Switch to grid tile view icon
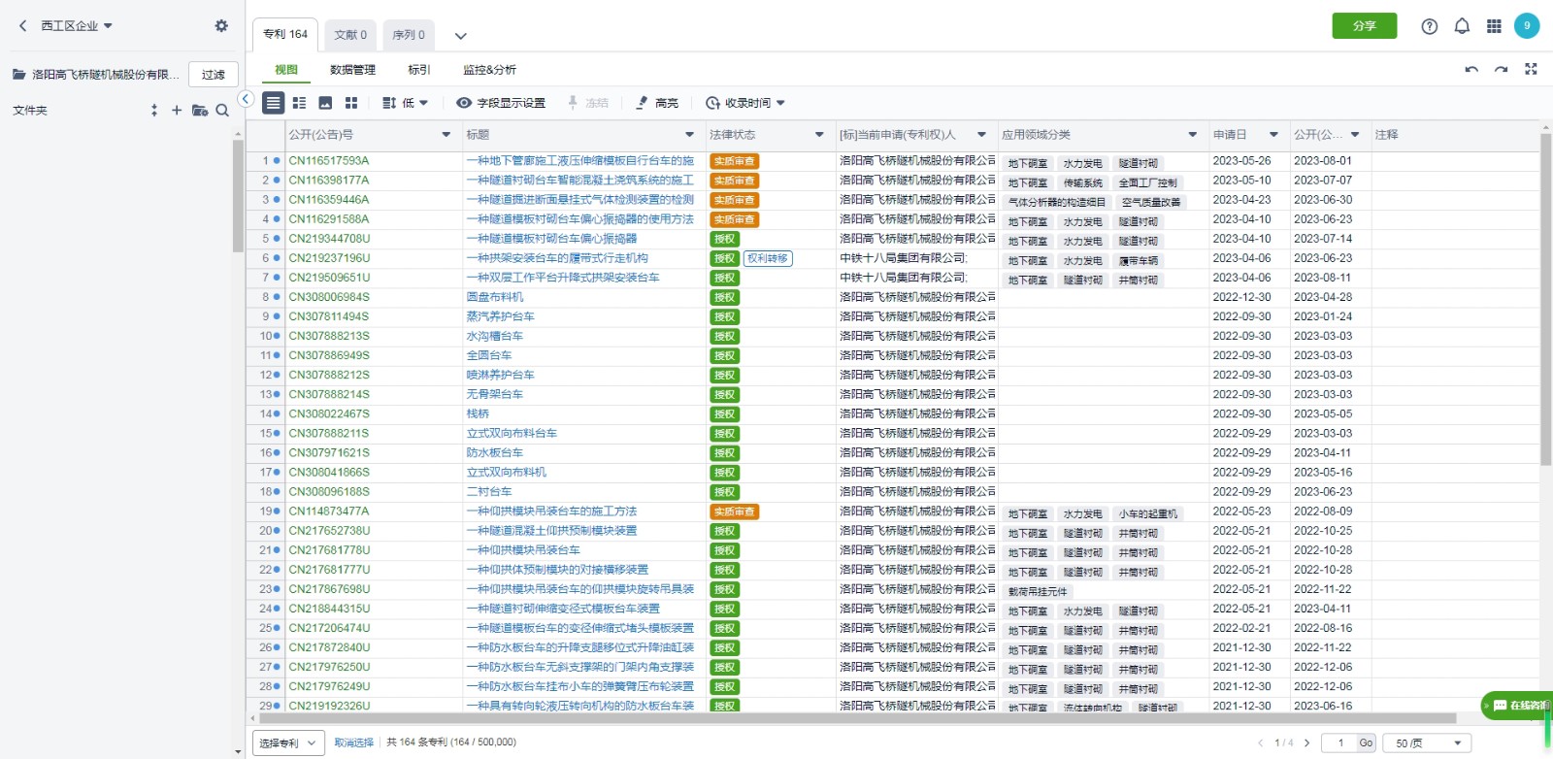Screen dimensions: 1553x759 [351, 103]
